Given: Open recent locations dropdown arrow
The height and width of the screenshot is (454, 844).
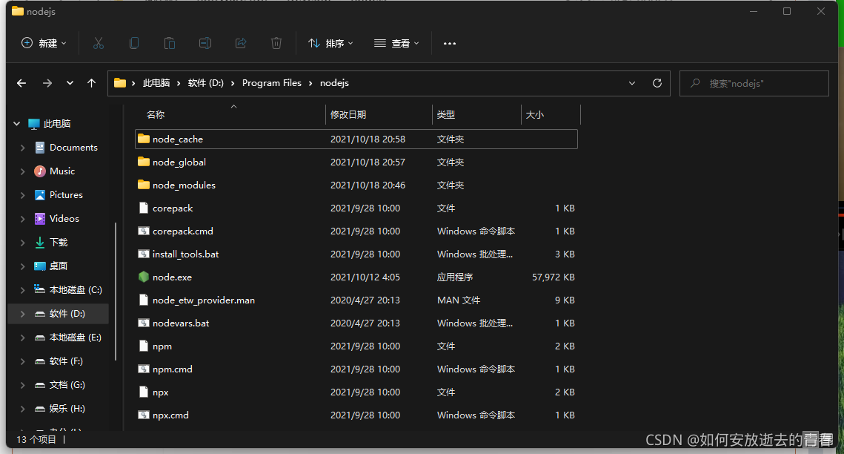Looking at the screenshot, I should pos(70,83).
